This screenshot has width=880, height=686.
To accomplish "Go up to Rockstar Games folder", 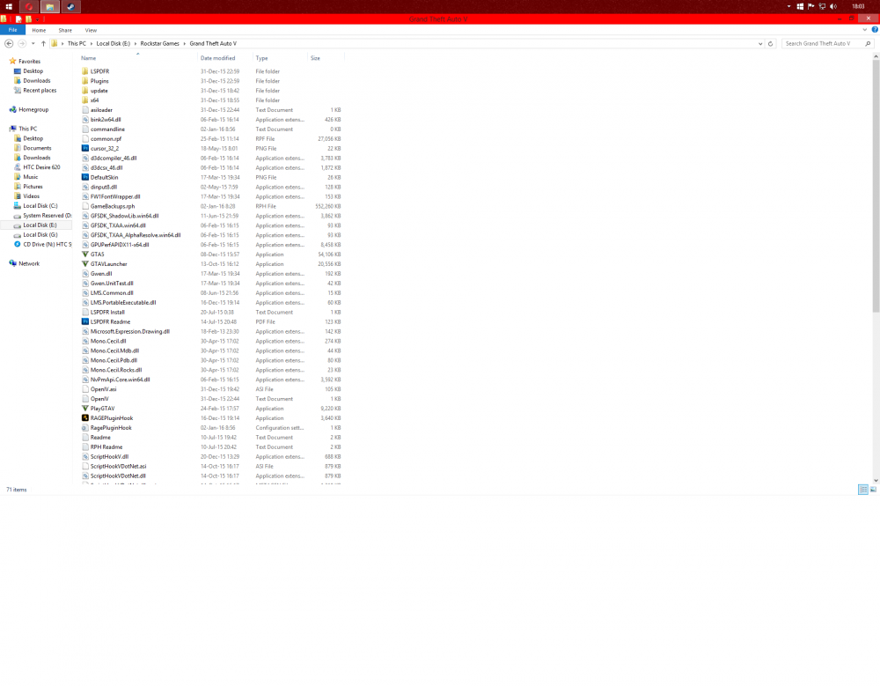I will [43, 43].
